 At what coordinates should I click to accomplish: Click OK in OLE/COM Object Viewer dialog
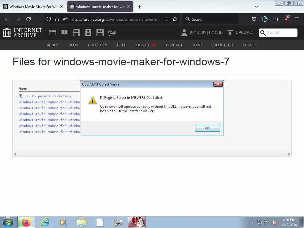coord(207,128)
